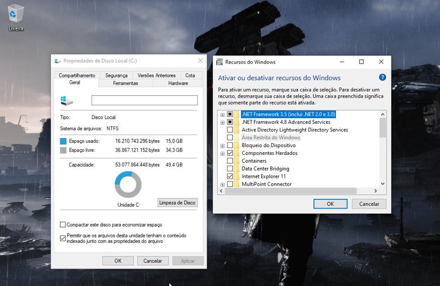Minimize the Recursos do Windows window
Viewport: 440px width, 286px height.
(x=342, y=62)
